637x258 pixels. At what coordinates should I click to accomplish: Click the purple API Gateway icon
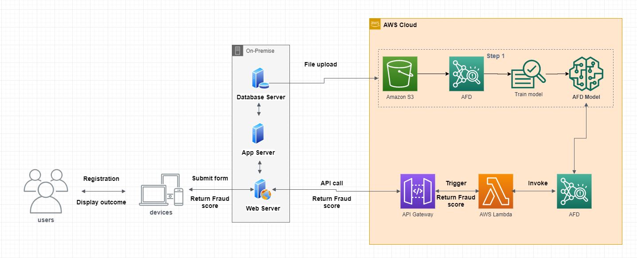click(x=418, y=191)
